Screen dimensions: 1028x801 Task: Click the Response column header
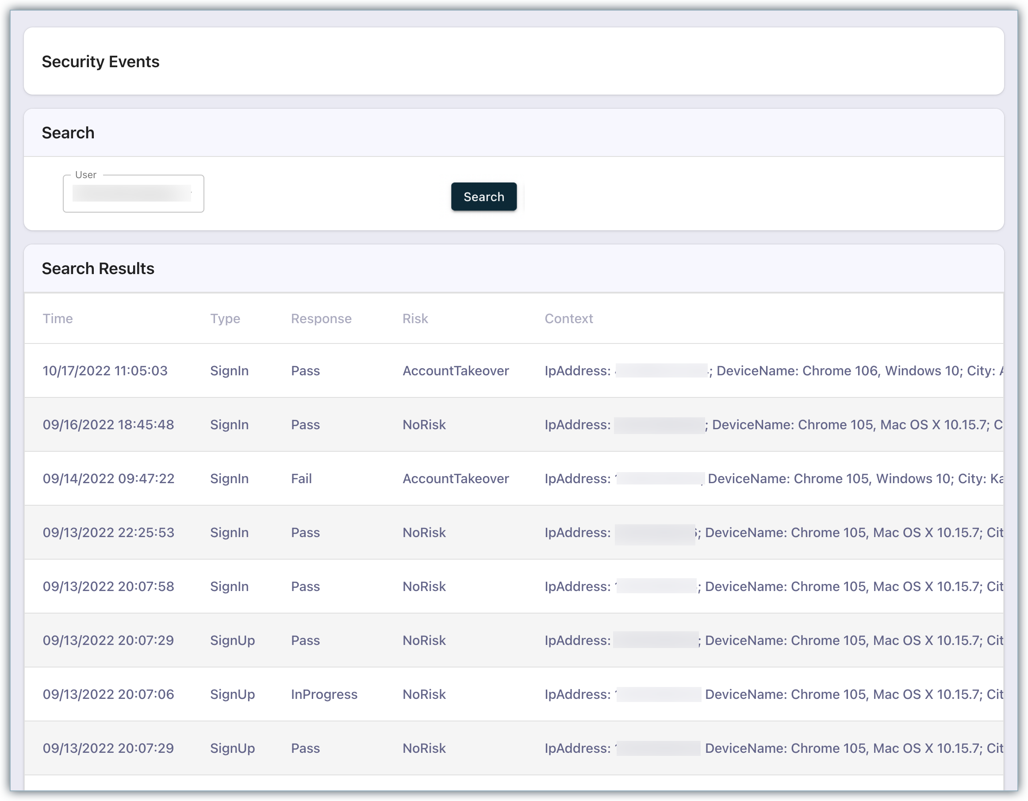[x=321, y=318]
